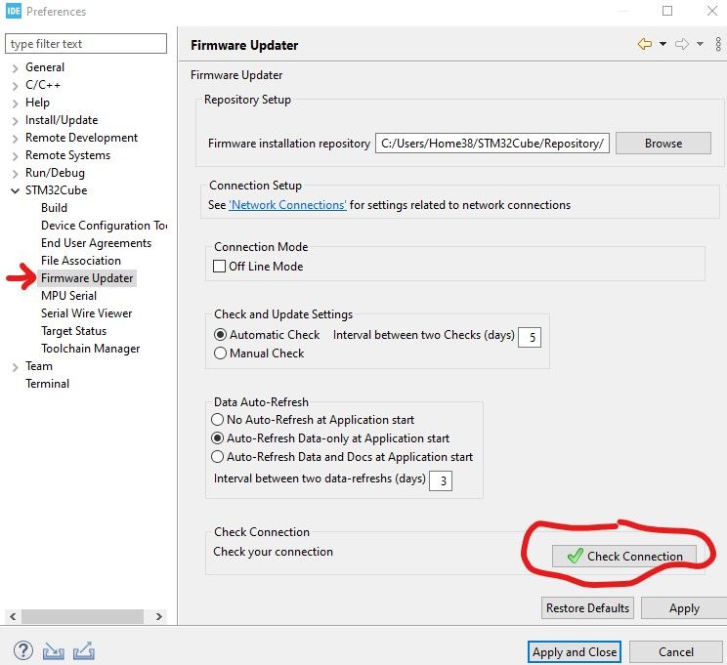
Task: Click the Browse button for repository
Action: [x=663, y=144]
